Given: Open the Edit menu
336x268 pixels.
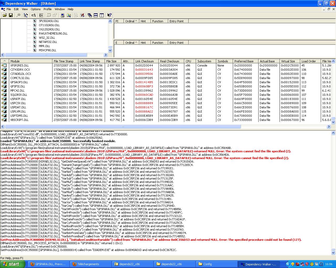Looking at the screenshot, I should pyautogui.click(x=16, y=9).
